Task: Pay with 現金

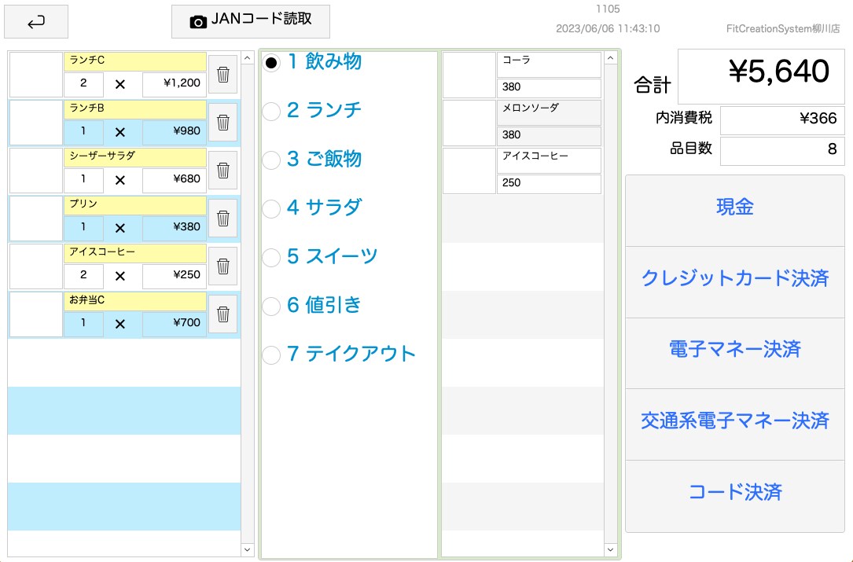Action: click(x=735, y=211)
